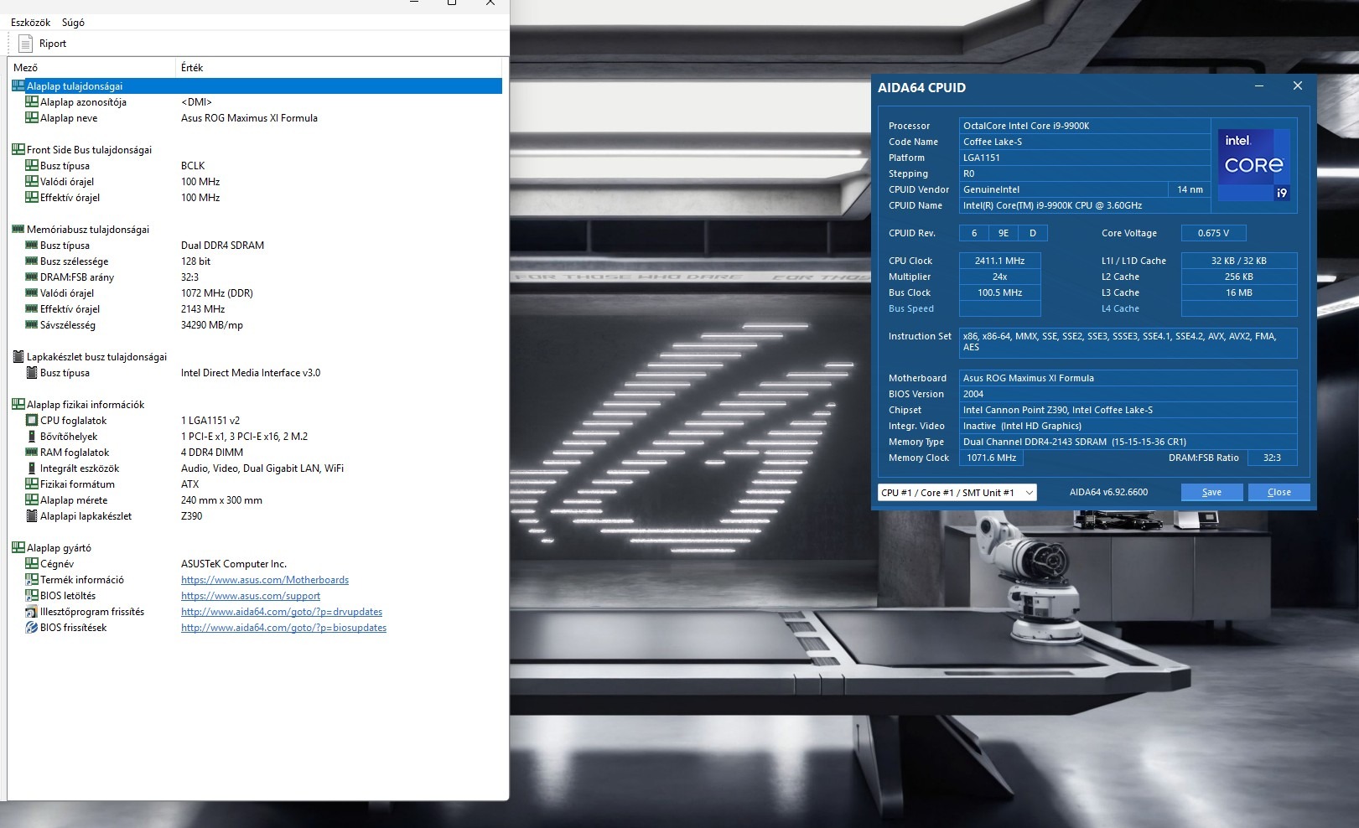This screenshot has width=1359, height=828.
Task: Follow the aida64.com drvupdates link
Action: tap(282, 612)
